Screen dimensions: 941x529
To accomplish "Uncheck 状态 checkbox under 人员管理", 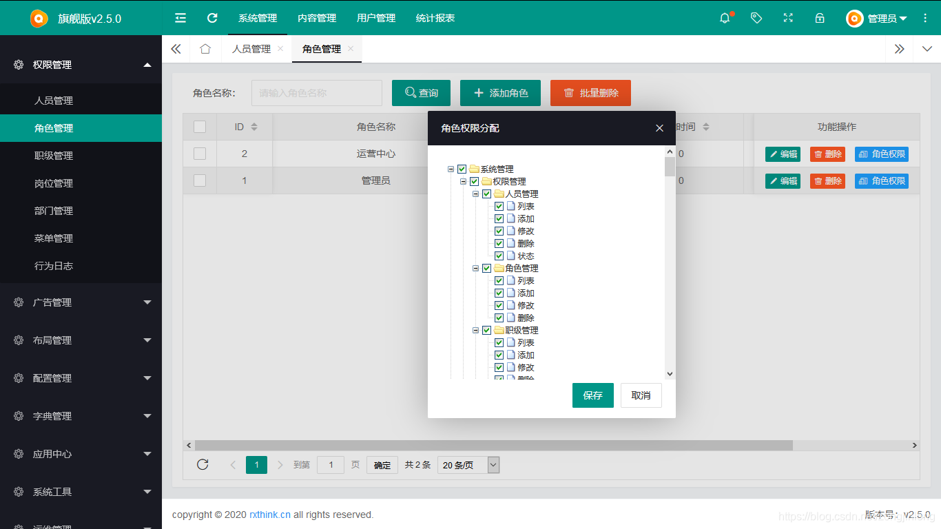I will 499,256.
